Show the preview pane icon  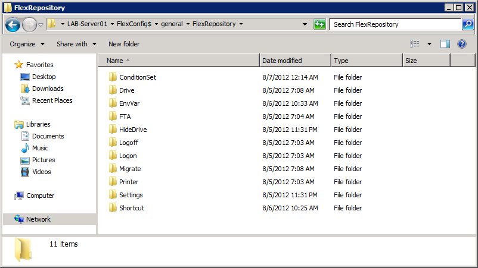[445, 44]
